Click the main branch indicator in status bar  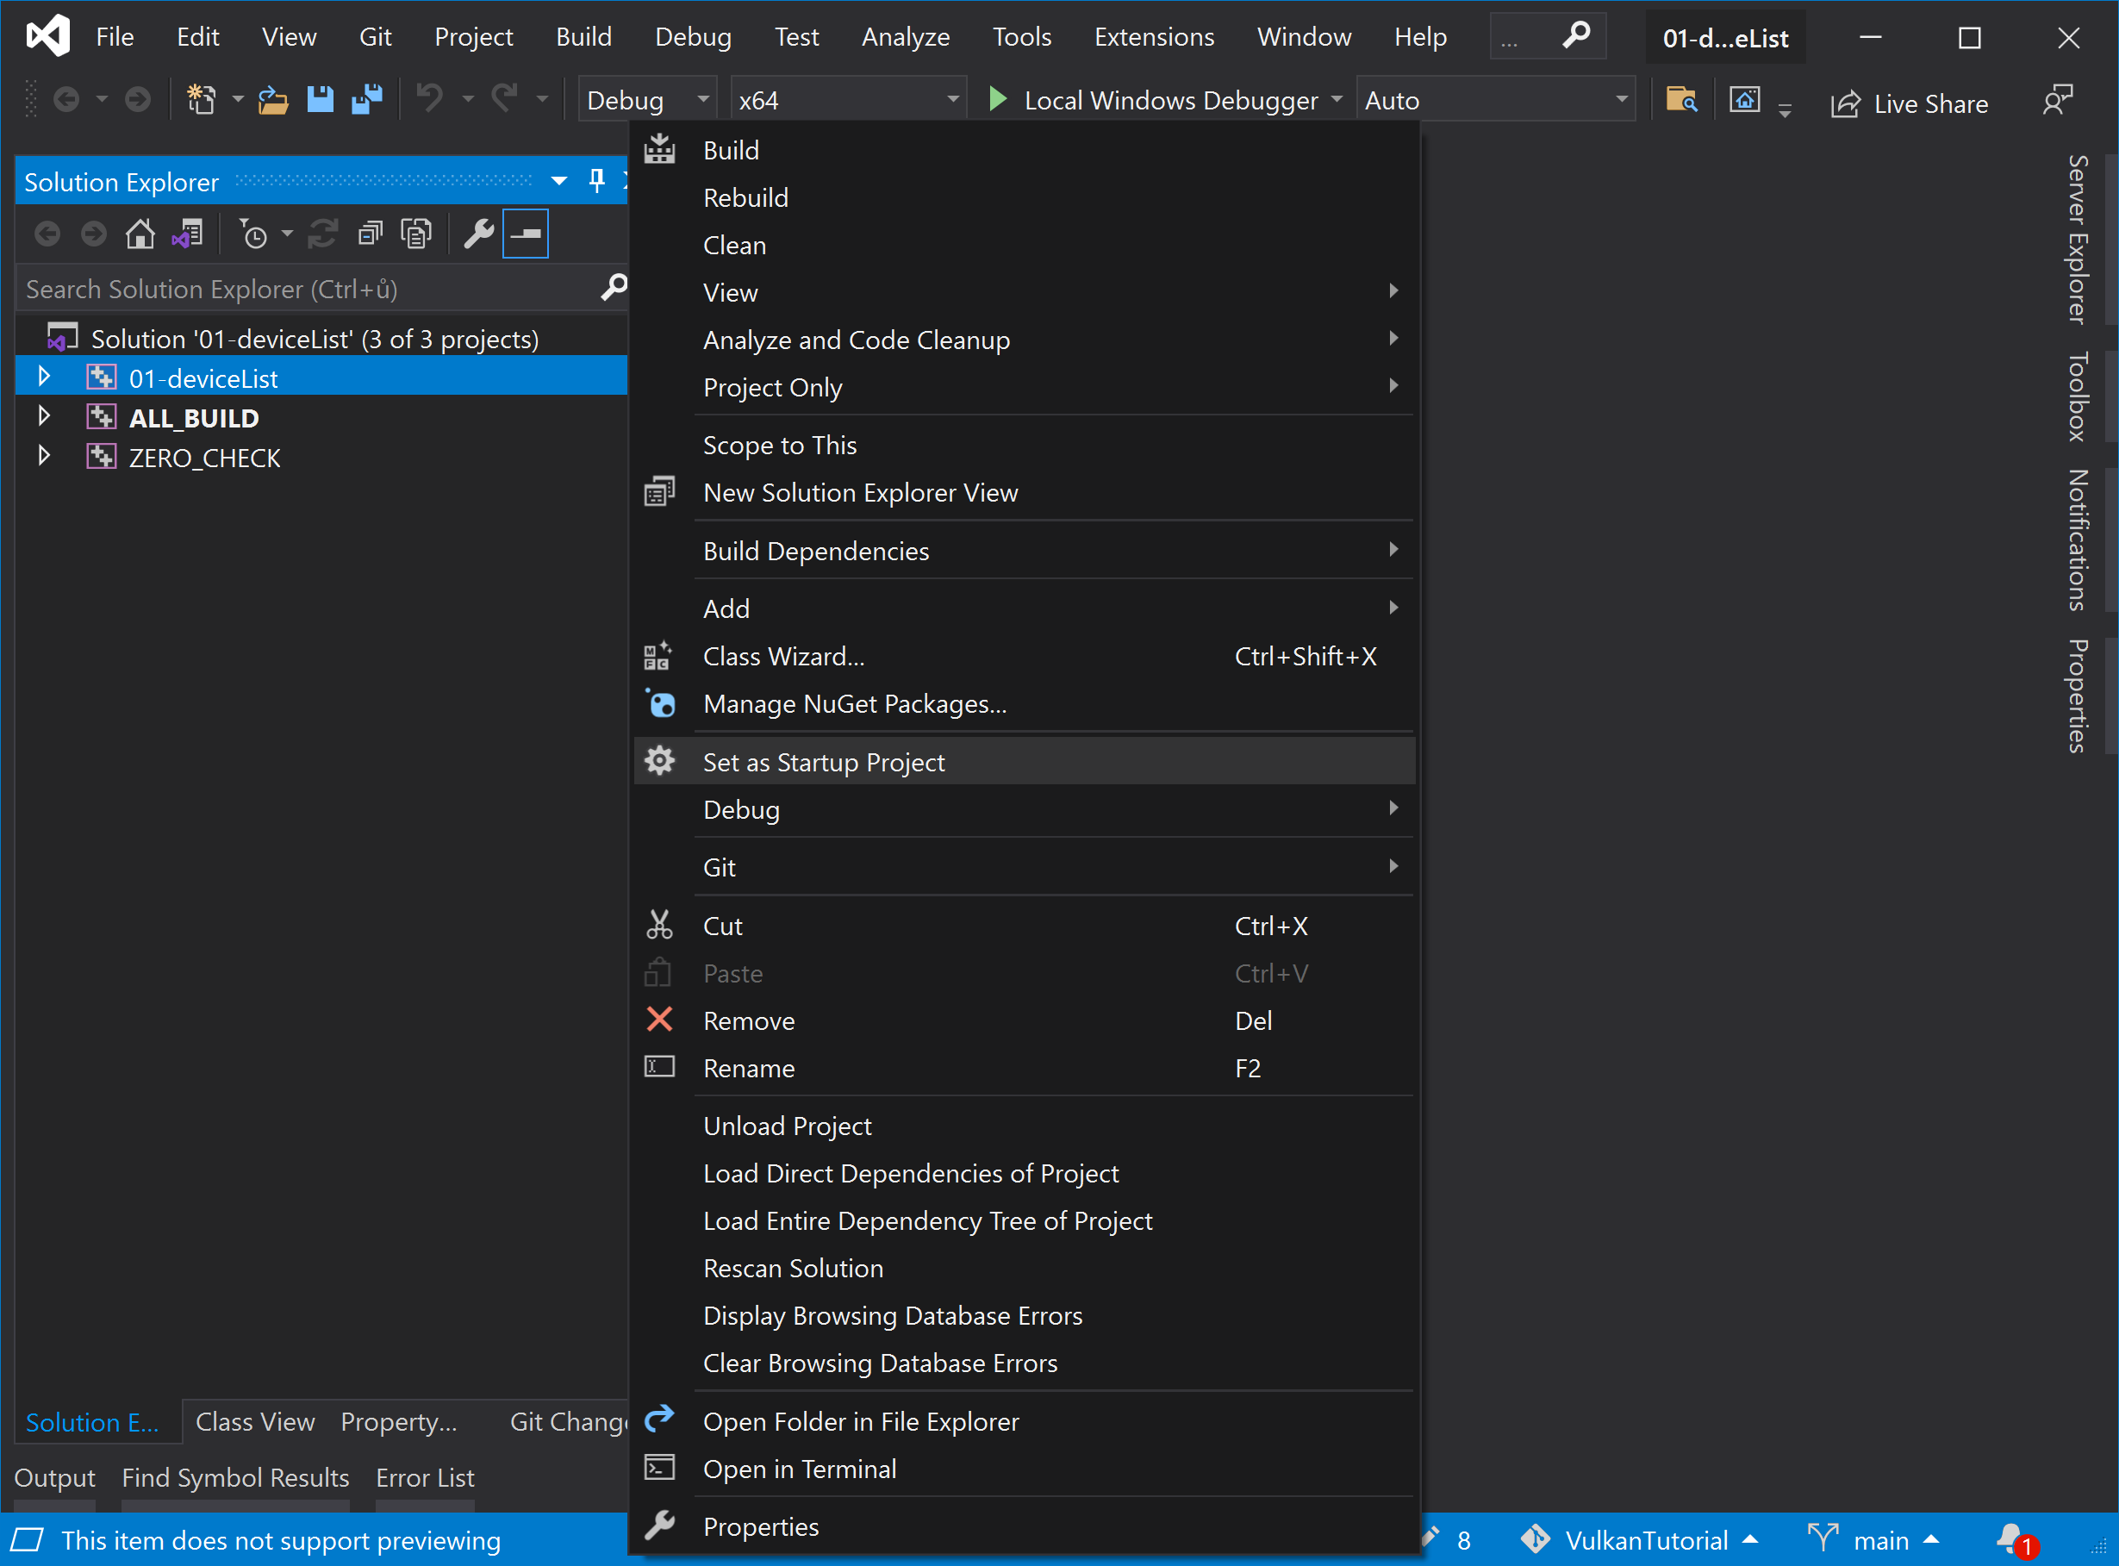(x=1880, y=1539)
